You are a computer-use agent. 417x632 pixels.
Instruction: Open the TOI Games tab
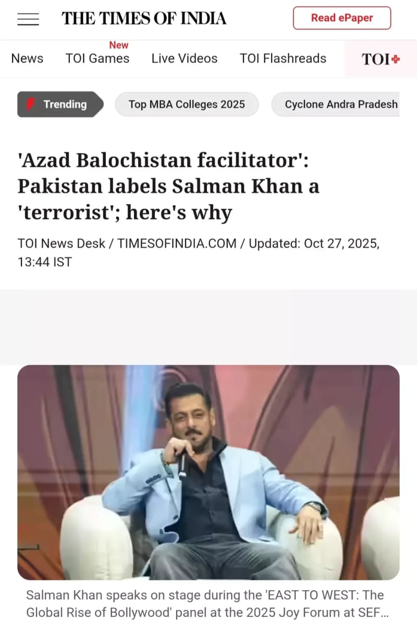pyautogui.click(x=97, y=58)
